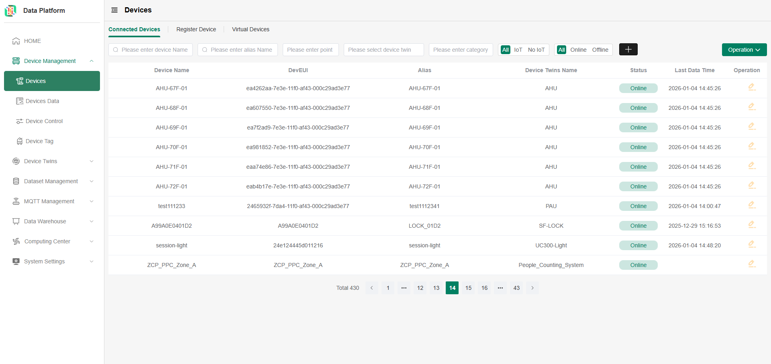
Task: Expand the Device Twins menu
Action: (x=52, y=161)
